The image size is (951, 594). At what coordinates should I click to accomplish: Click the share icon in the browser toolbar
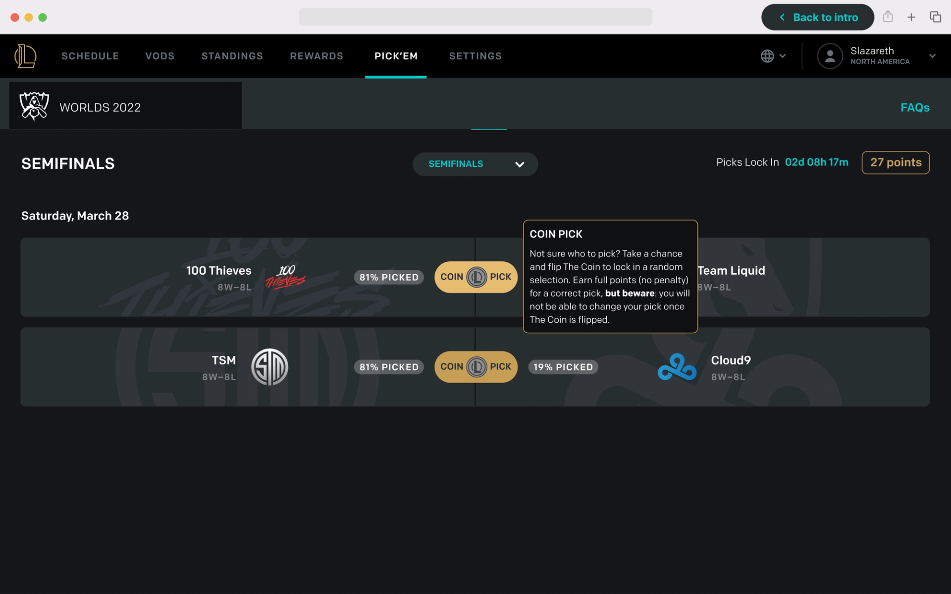(887, 16)
